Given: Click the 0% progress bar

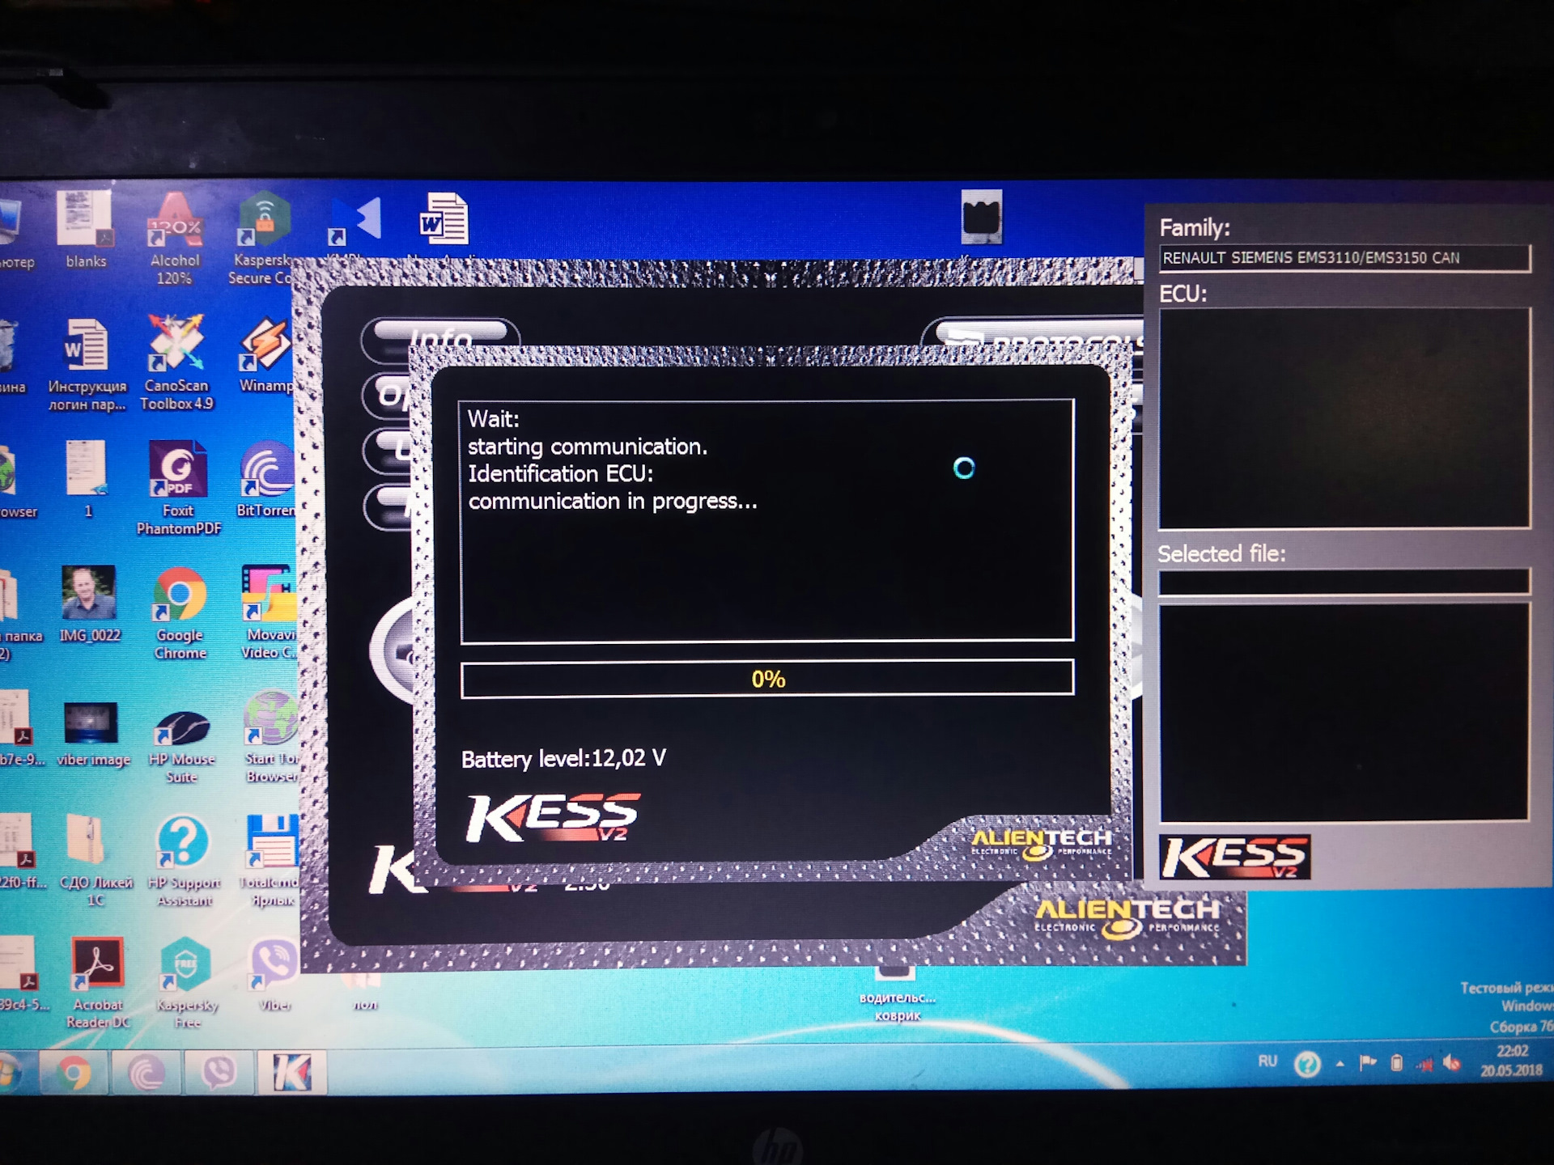Looking at the screenshot, I should 766,679.
